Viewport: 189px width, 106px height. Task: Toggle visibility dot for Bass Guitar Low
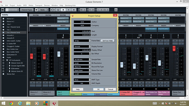coord(3,49)
